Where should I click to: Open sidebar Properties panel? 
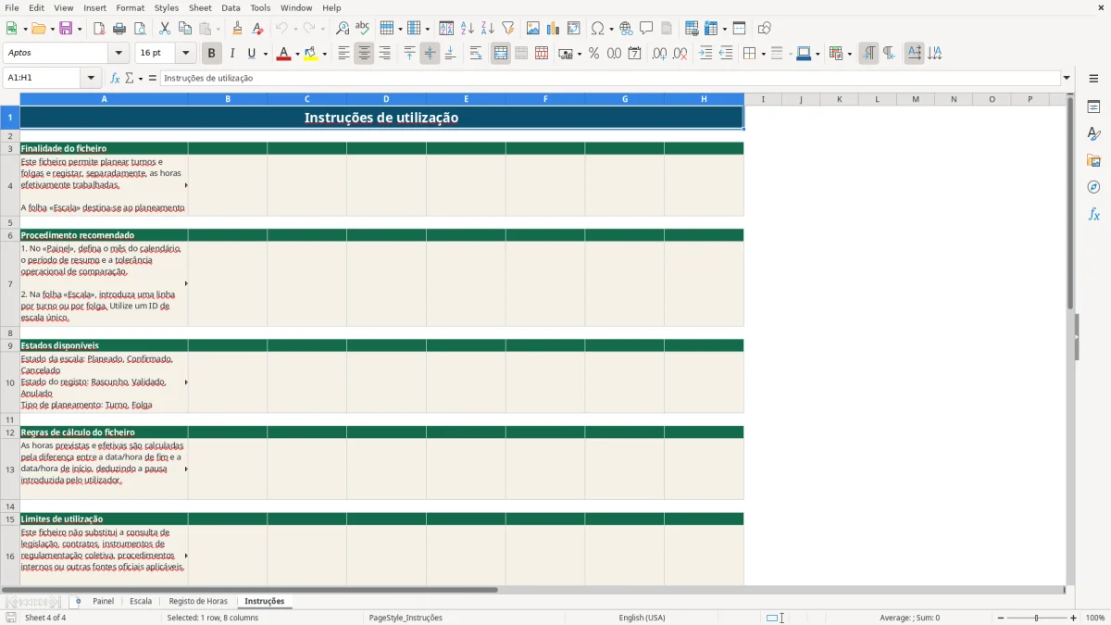1093,106
